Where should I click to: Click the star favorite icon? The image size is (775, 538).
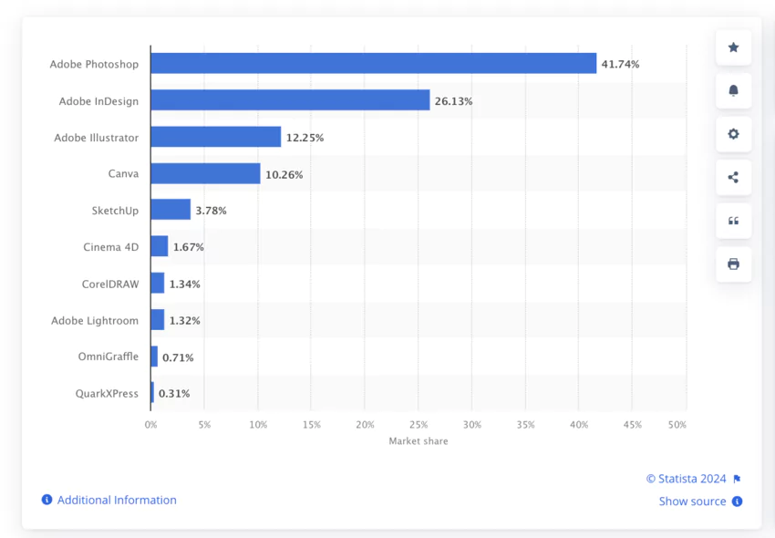click(x=733, y=47)
